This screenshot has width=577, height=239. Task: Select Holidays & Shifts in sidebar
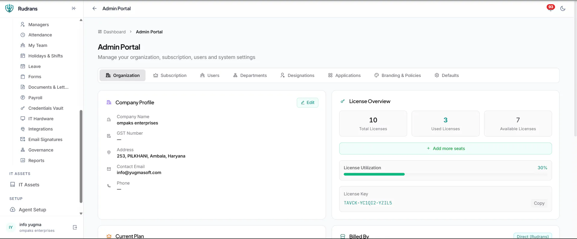(45, 56)
